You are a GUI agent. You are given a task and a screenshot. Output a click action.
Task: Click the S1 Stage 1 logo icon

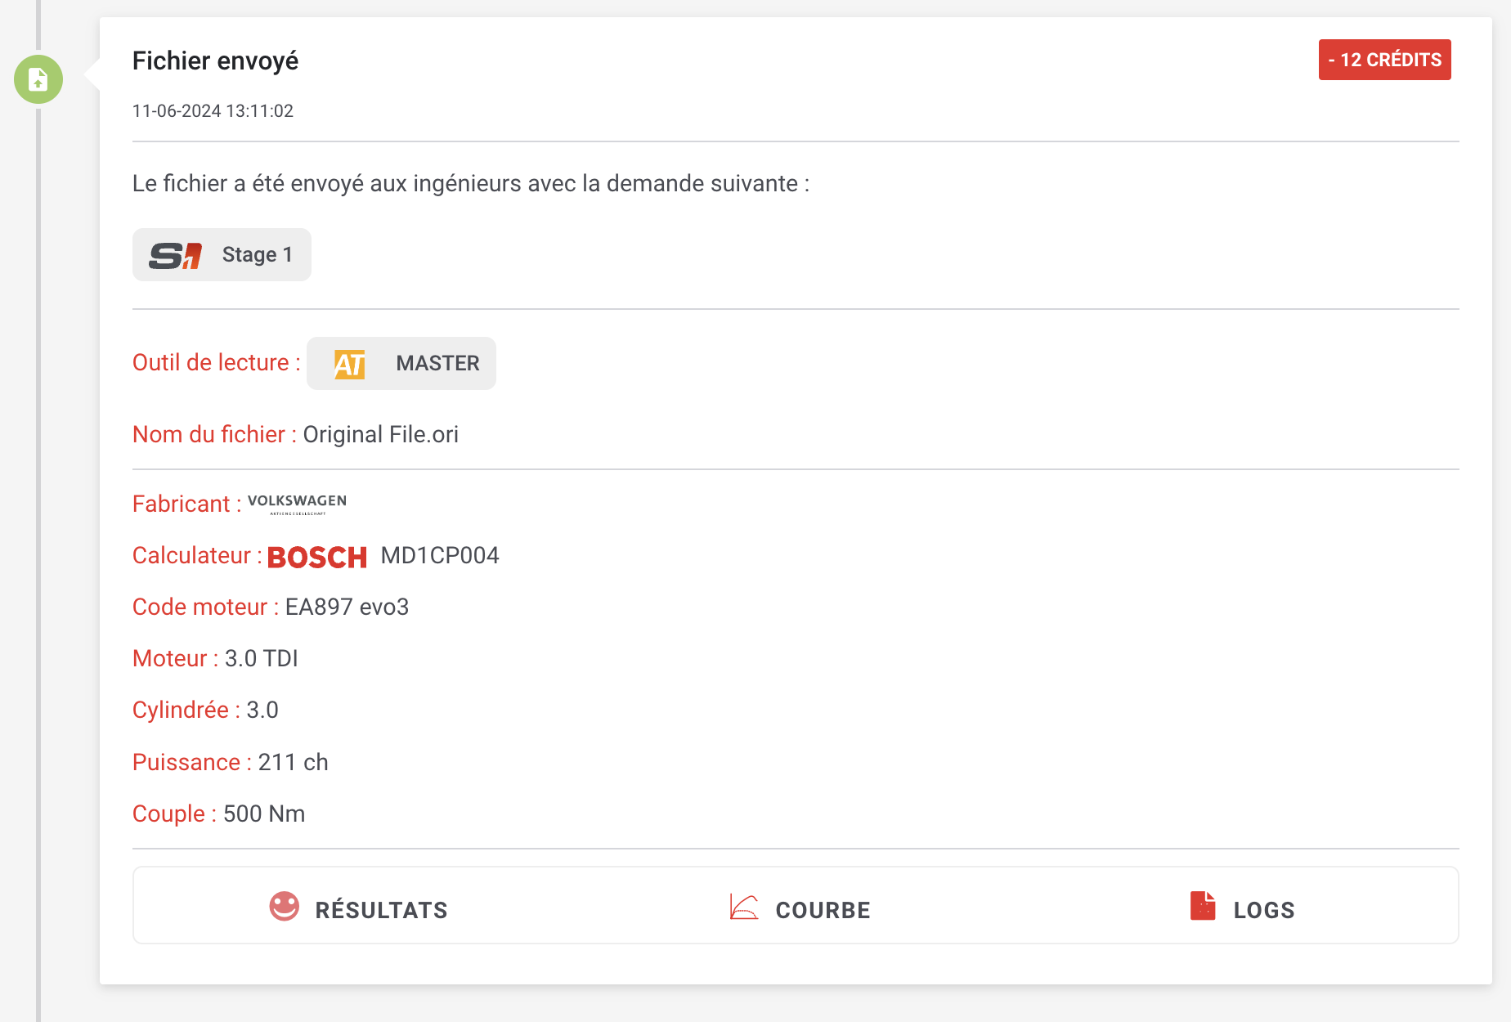175,255
